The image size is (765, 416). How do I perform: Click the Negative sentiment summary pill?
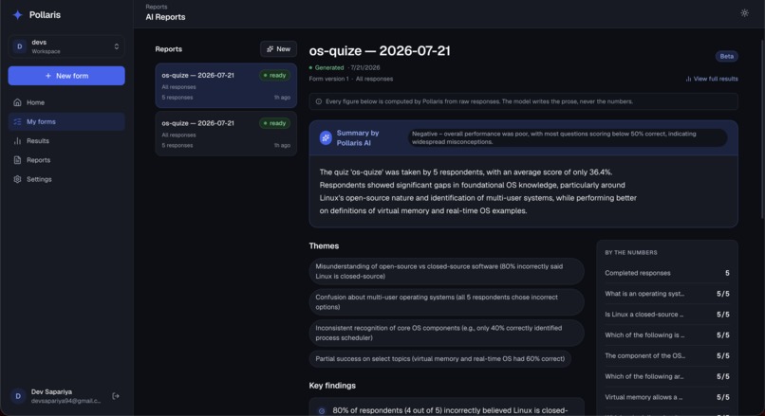(568, 137)
